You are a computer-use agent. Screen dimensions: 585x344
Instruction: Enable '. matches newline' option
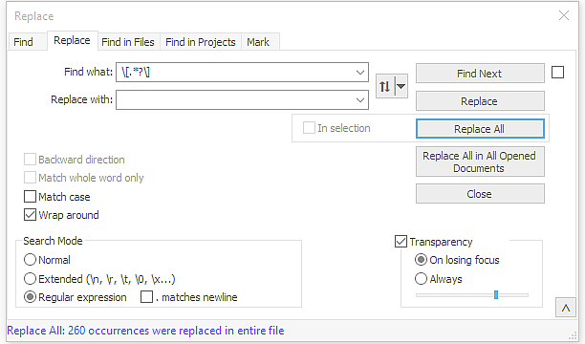tap(146, 297)
